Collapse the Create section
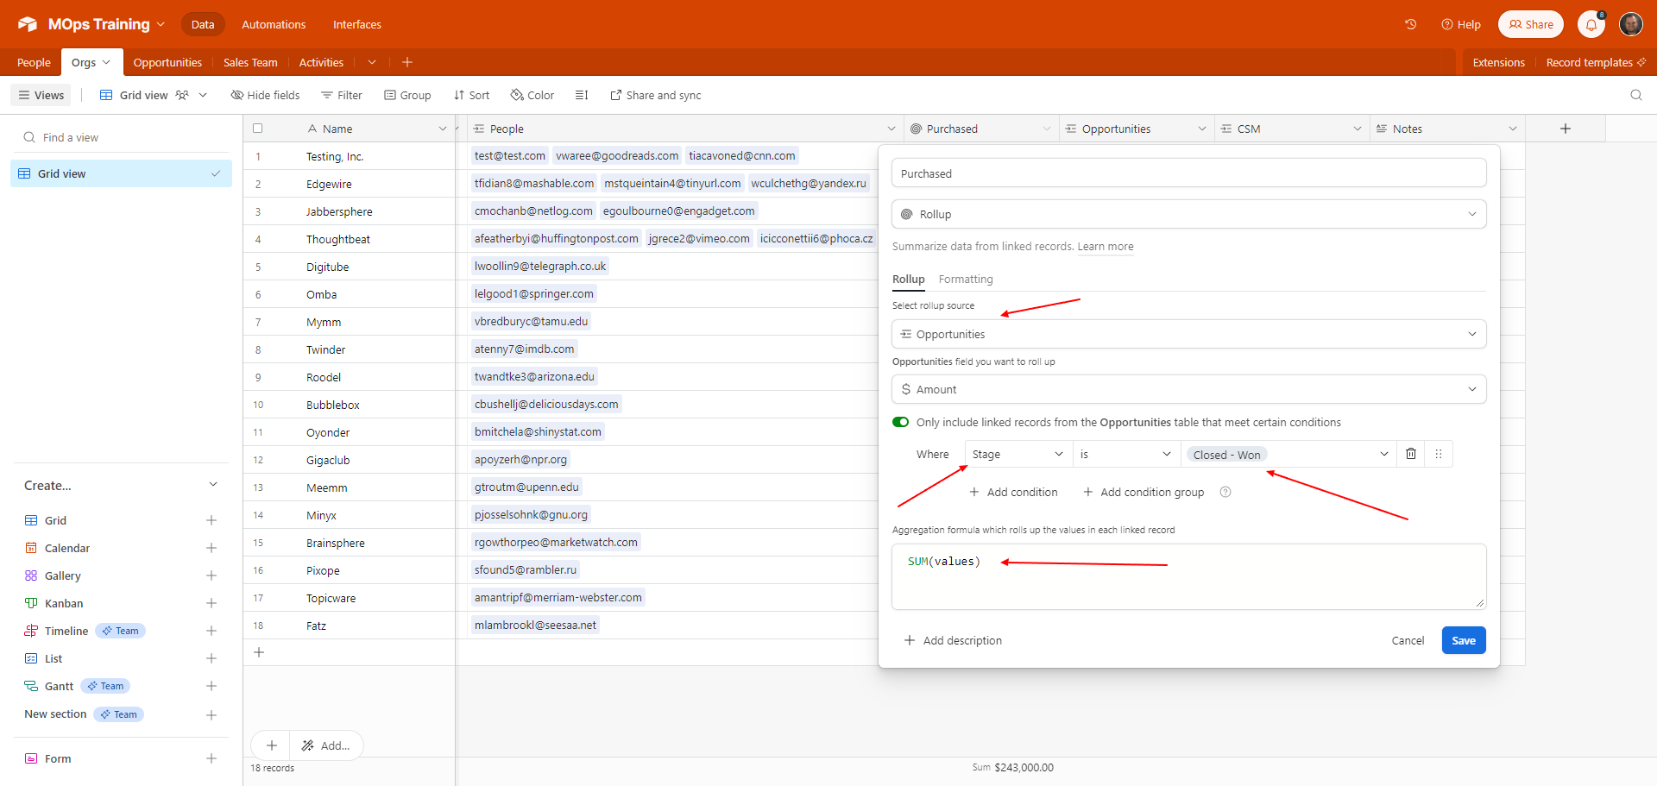The image size is (1657, 786). point(212,485)
